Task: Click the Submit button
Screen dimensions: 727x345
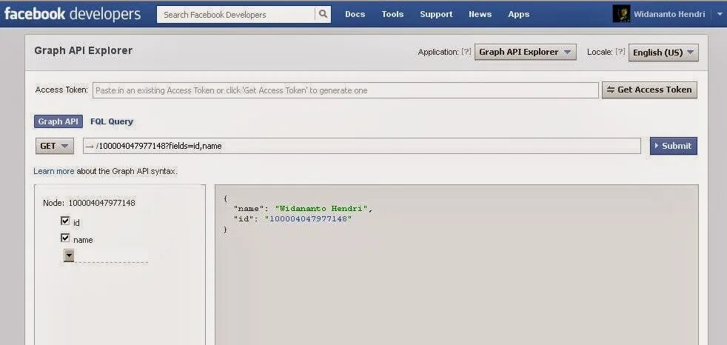Action: tap(674, 146)
